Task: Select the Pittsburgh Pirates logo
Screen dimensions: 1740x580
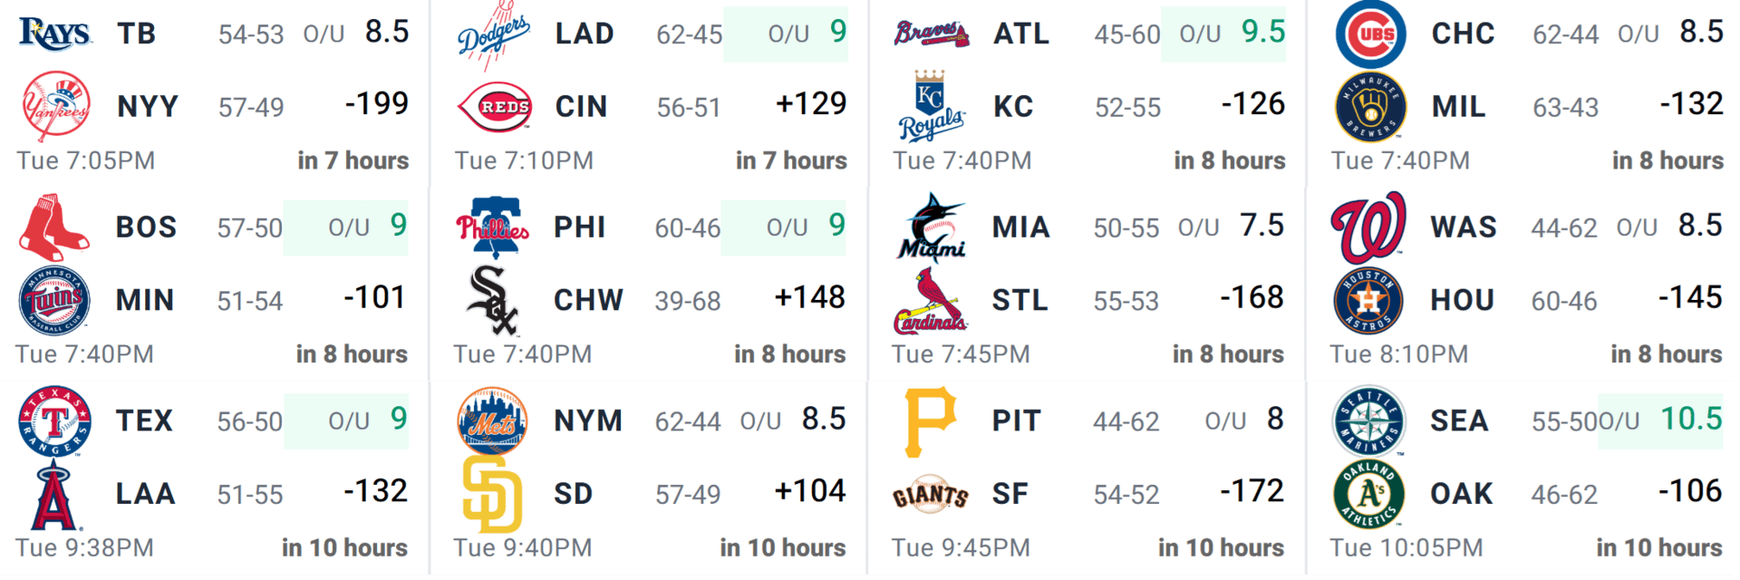Action: point(931,421)
